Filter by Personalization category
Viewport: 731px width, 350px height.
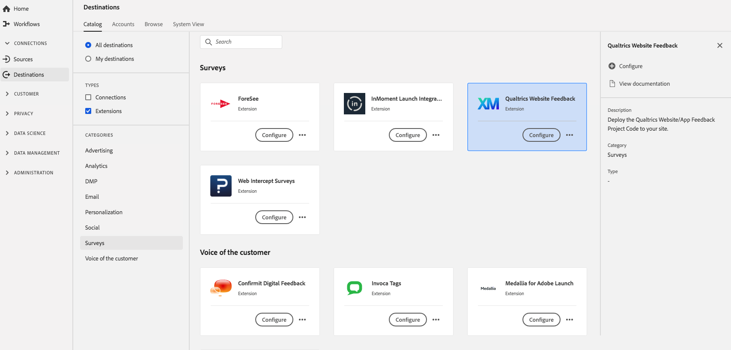[104, 212]
